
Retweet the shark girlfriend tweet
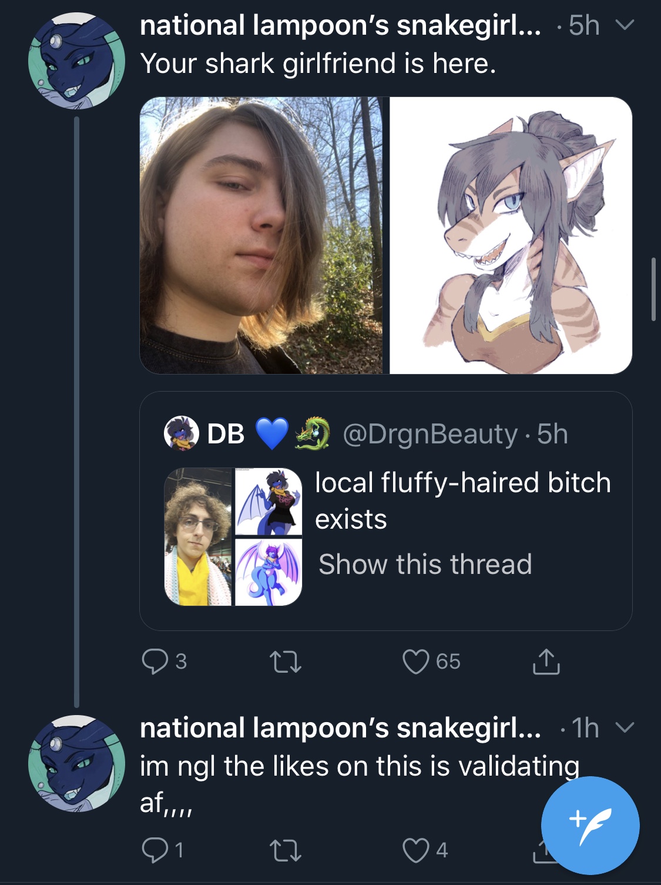286,662
